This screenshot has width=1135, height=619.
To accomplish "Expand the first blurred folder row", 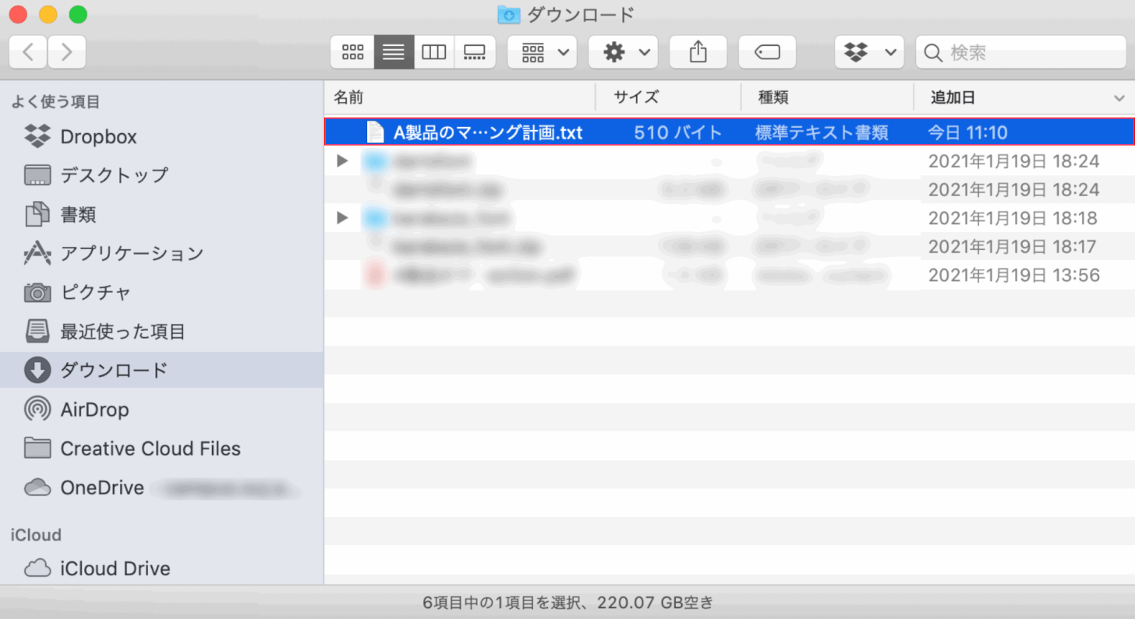I will [341, 161].
